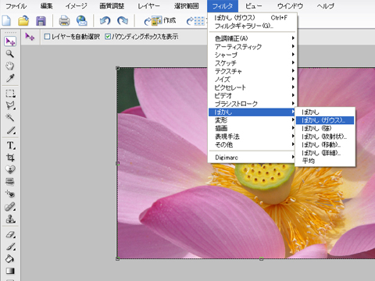Expand the アーティスティック submenu
Screen dimensions: 375x281
252,47
